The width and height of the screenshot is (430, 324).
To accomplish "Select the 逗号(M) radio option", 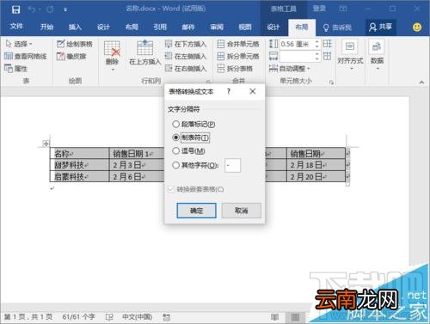I will click(188, 150).
